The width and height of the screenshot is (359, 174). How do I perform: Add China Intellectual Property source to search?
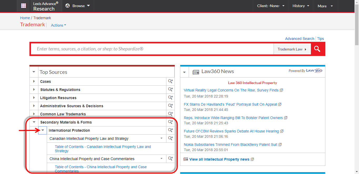[x=171, y=159]
